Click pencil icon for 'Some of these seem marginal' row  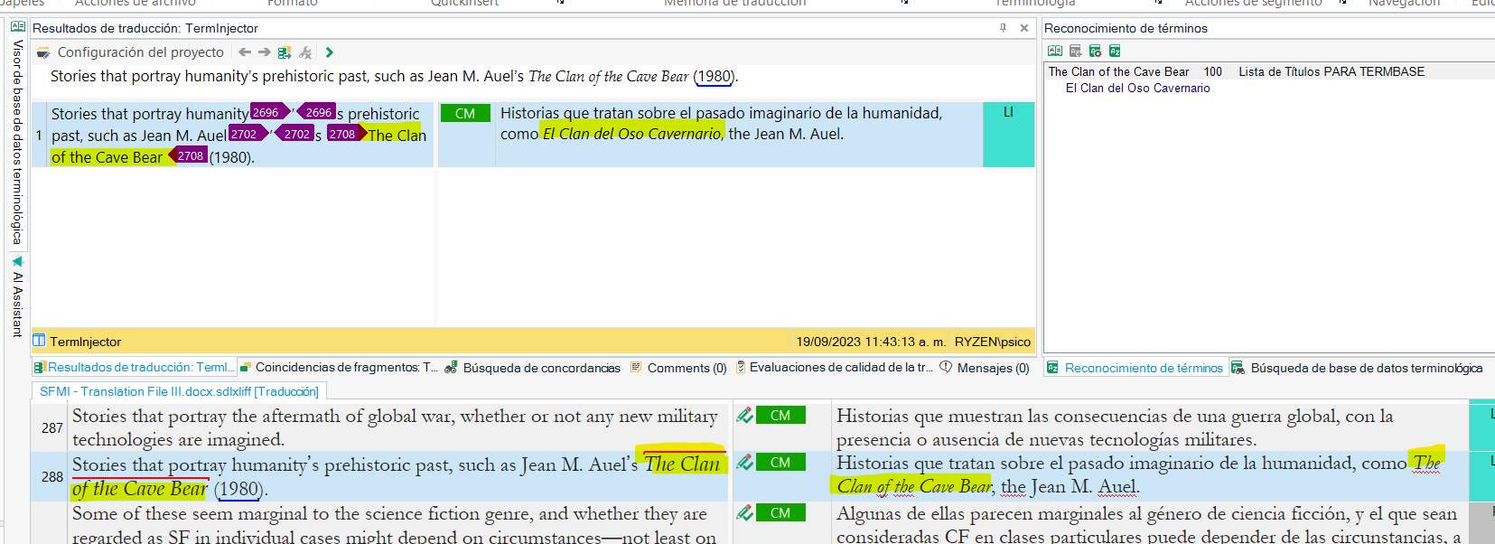pyautogui.click(x=744, y=512)
